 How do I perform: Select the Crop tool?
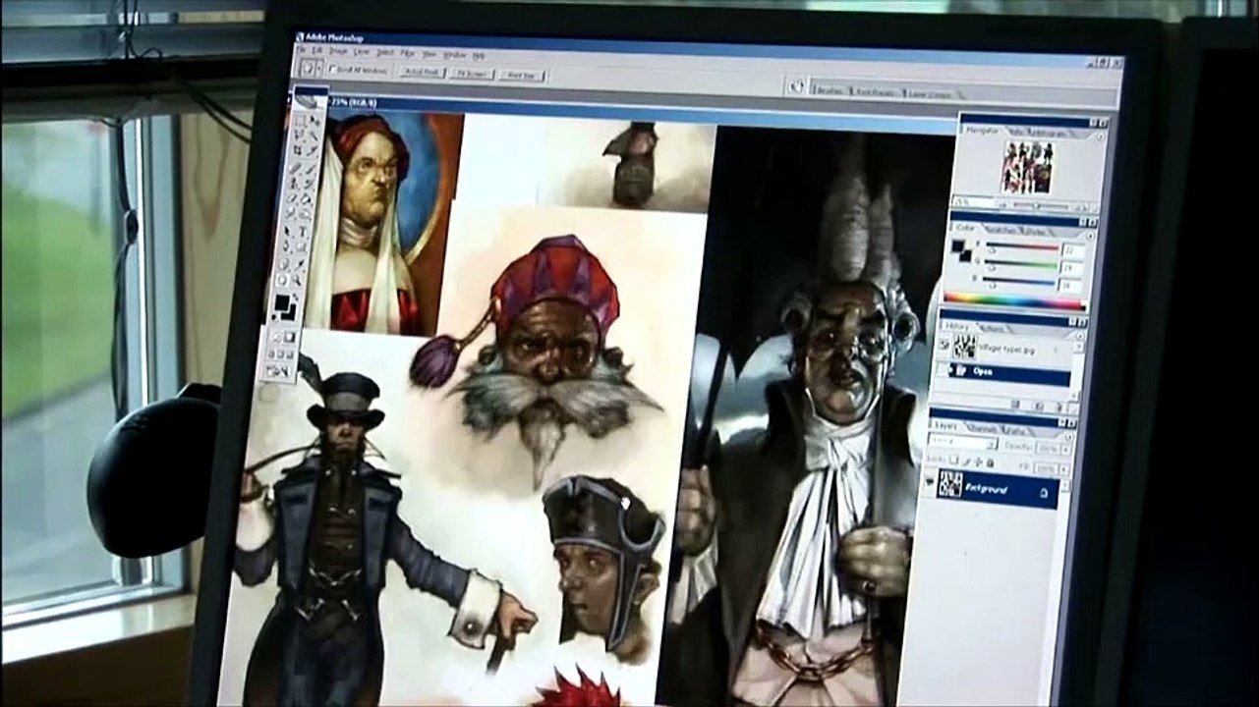click(297, 148)
